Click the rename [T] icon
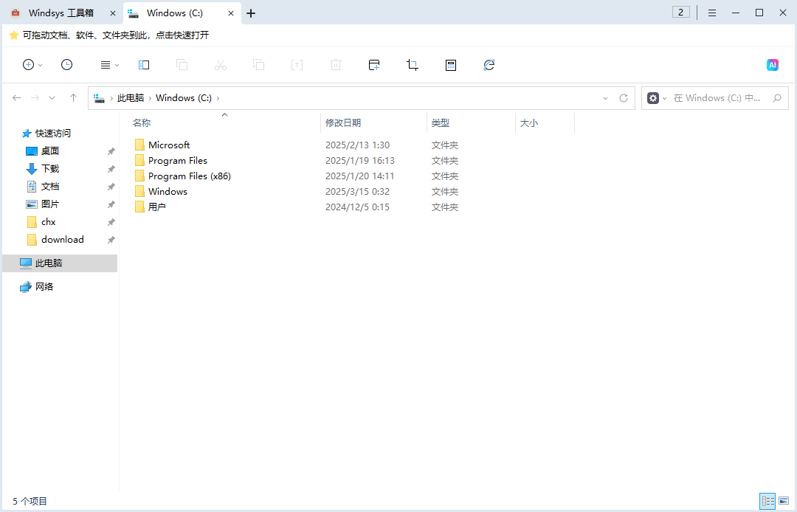797x512 pixels. 297,65
